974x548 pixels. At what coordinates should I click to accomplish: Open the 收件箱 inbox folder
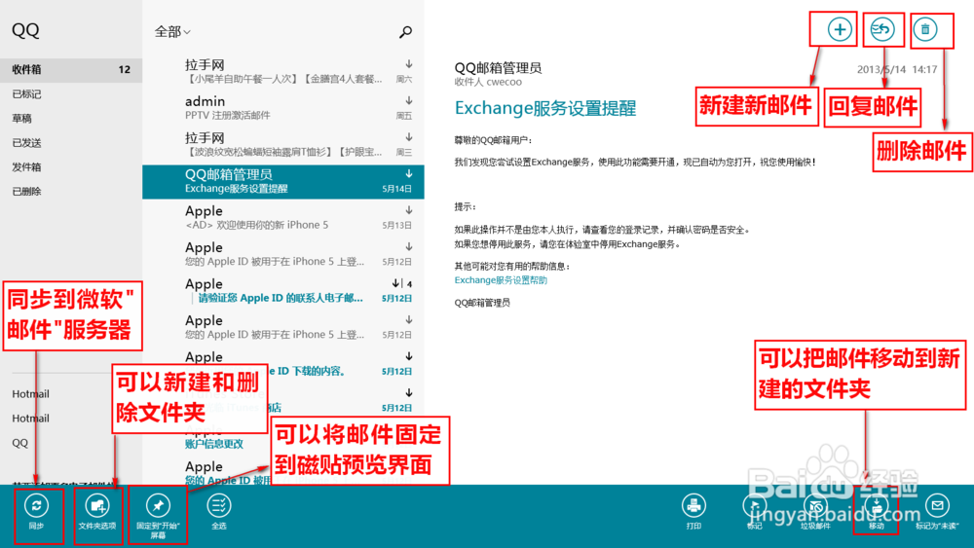pos(71,69)
